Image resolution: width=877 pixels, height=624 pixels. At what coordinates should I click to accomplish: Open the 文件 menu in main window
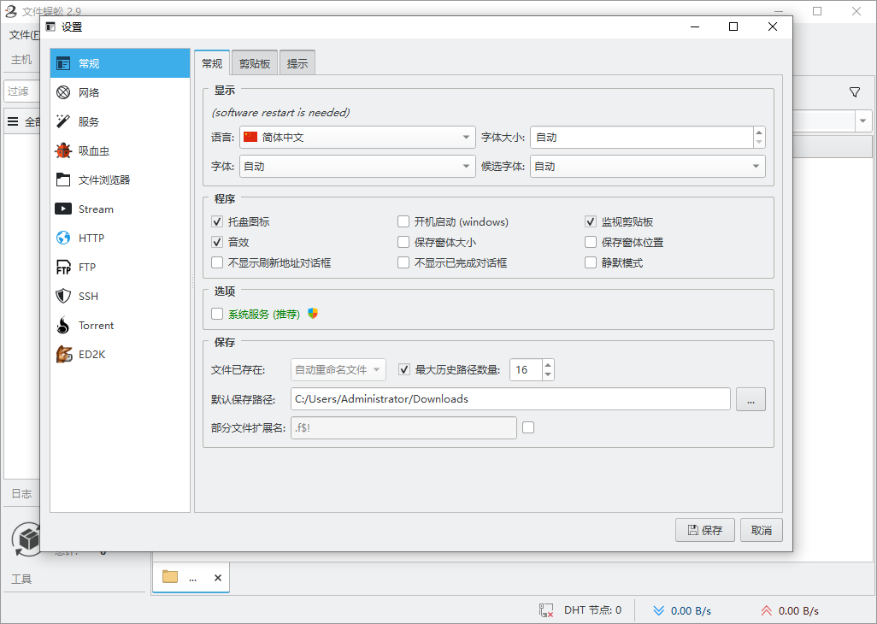(24, 35)
